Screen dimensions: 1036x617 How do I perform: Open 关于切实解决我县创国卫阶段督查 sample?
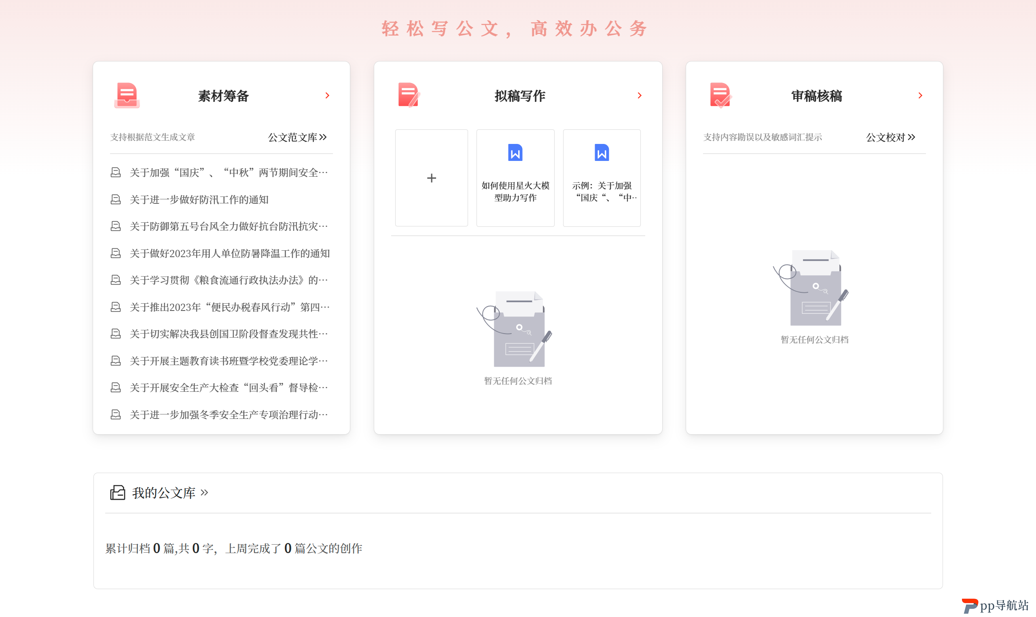click(229, 334)
